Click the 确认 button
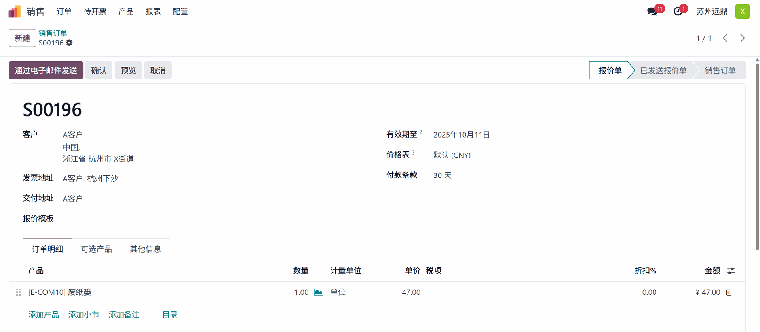 point(99,70)
